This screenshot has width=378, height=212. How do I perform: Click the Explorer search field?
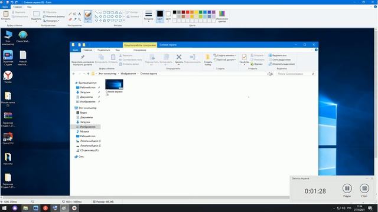click(296, 74)
